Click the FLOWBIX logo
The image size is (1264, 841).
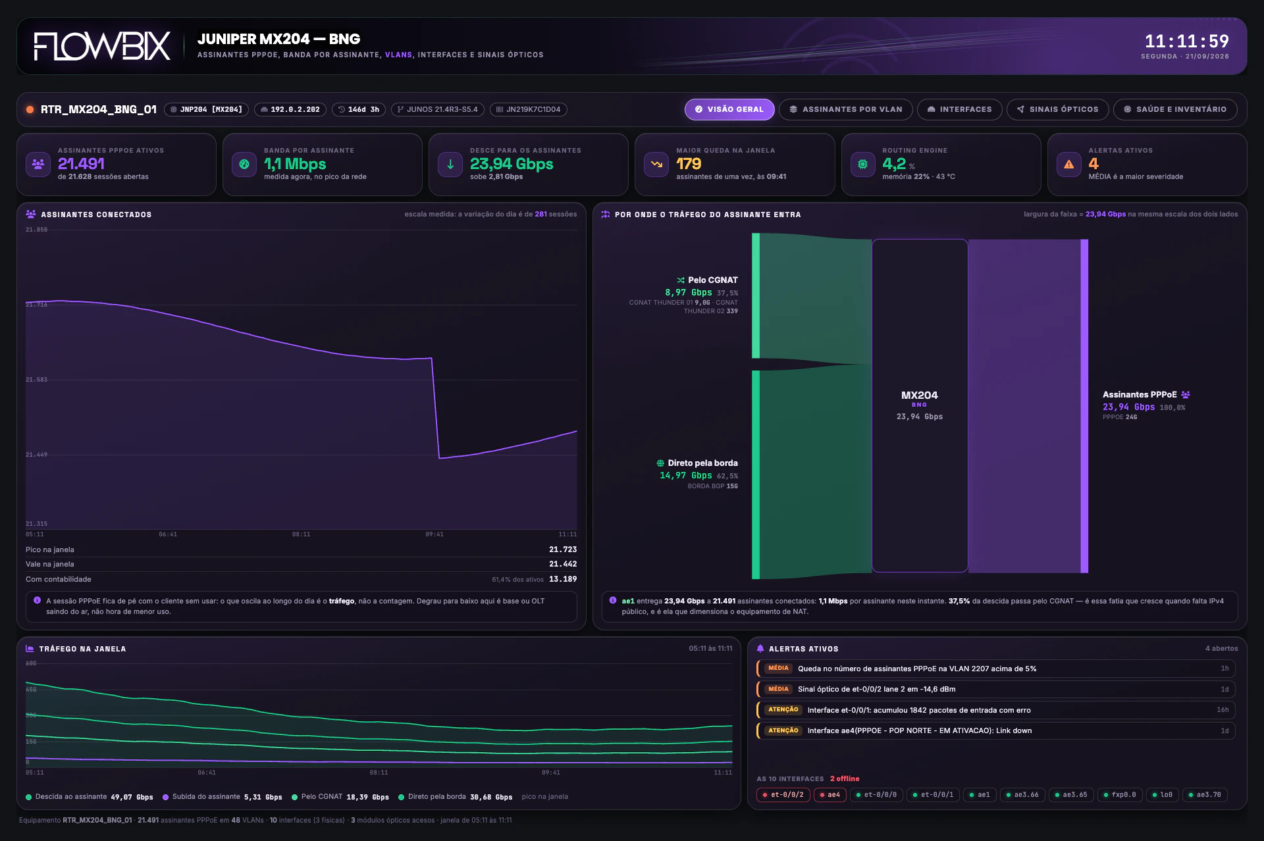(102, 46)
